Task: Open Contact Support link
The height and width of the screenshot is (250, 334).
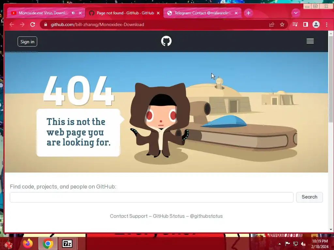Action: tap(129, 216)
